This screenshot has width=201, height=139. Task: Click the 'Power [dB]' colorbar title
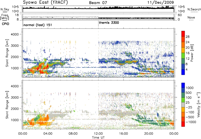192,53
